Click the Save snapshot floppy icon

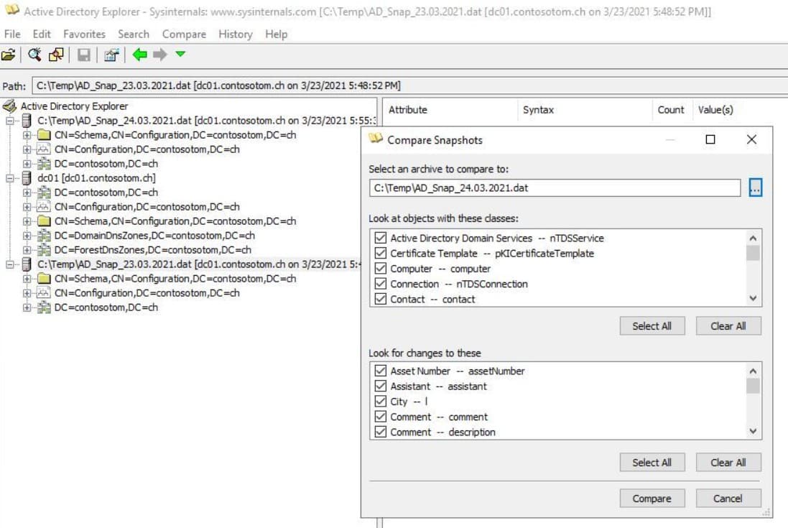[x=83, y=55]
